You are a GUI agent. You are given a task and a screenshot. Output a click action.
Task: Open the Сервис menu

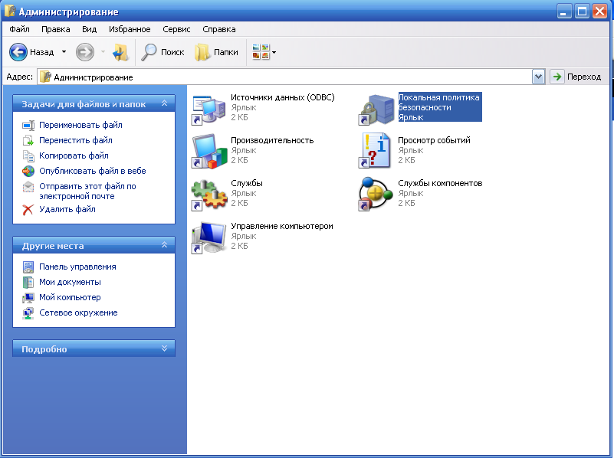pos(176,29)
